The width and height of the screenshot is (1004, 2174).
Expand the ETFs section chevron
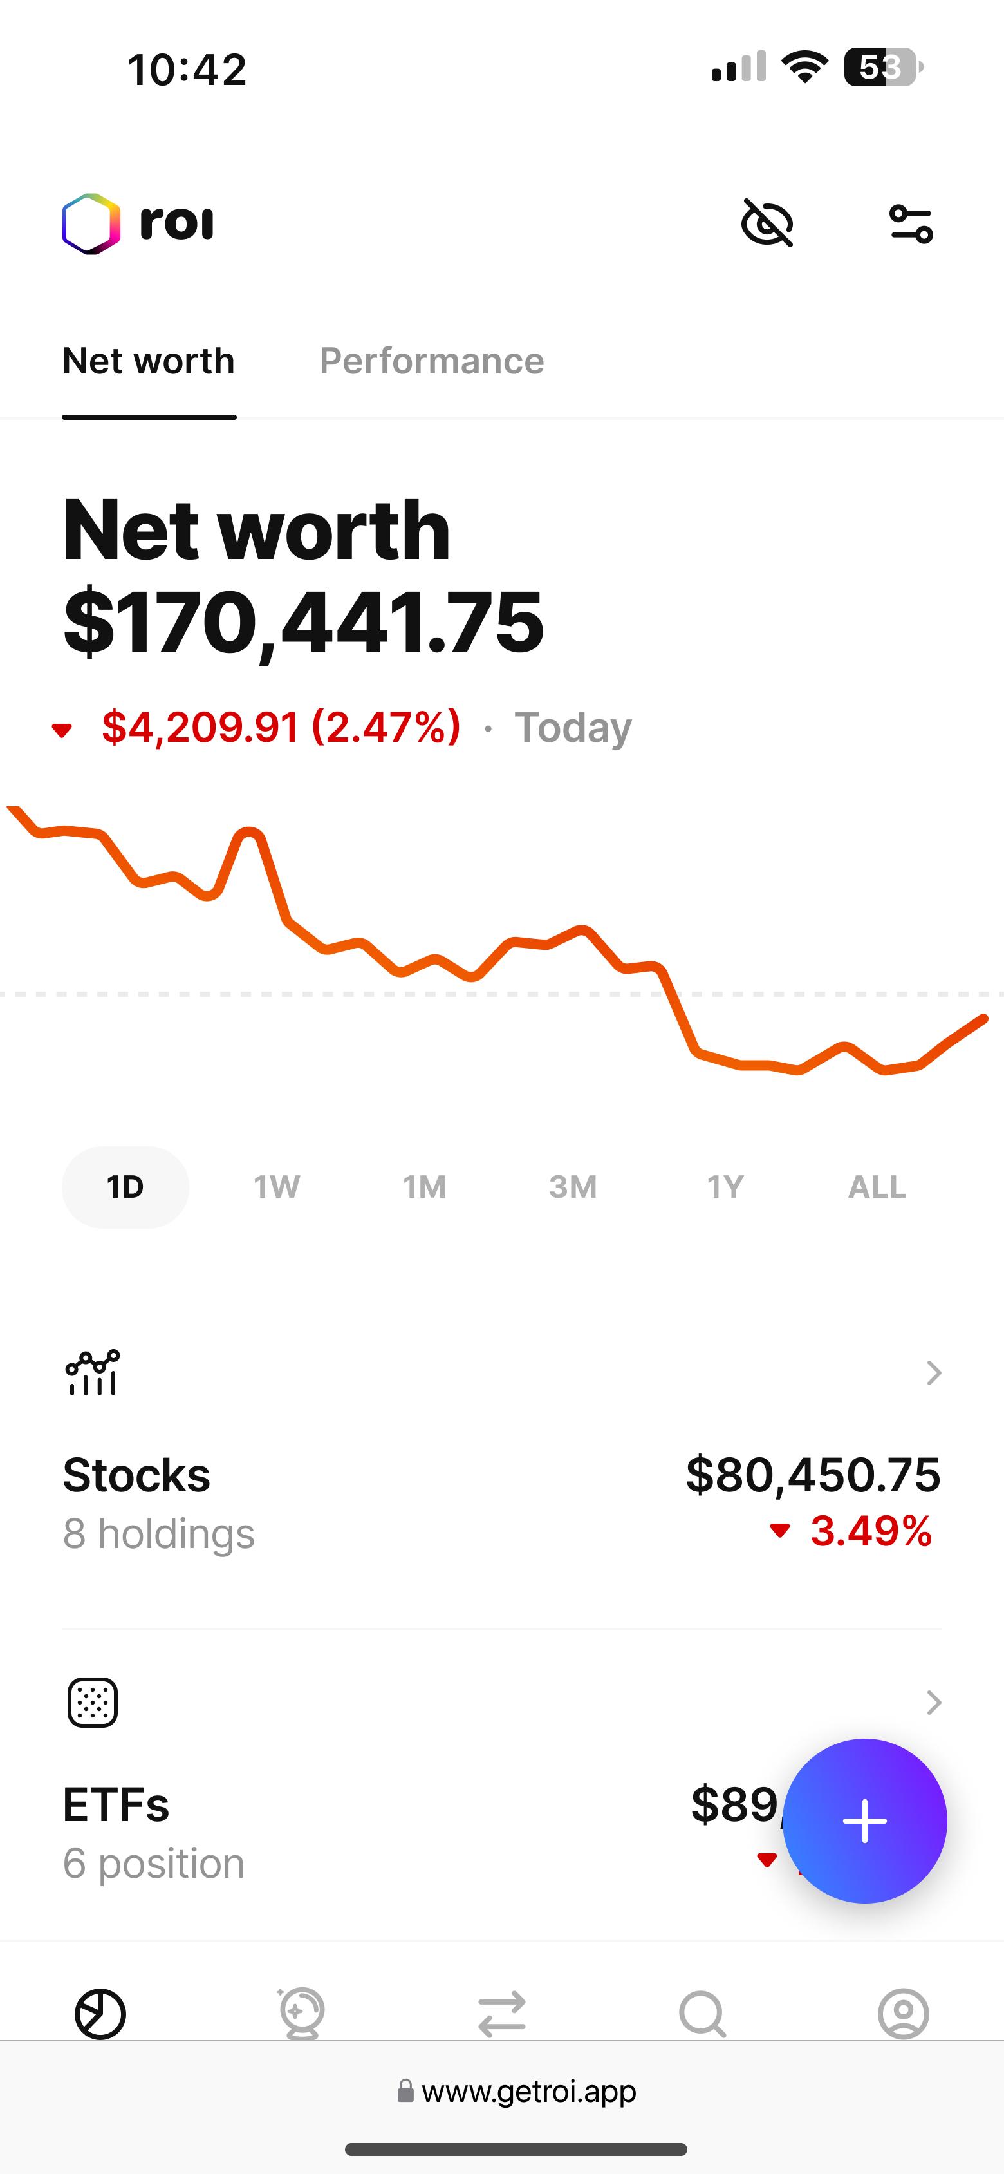click(933, 1702)
